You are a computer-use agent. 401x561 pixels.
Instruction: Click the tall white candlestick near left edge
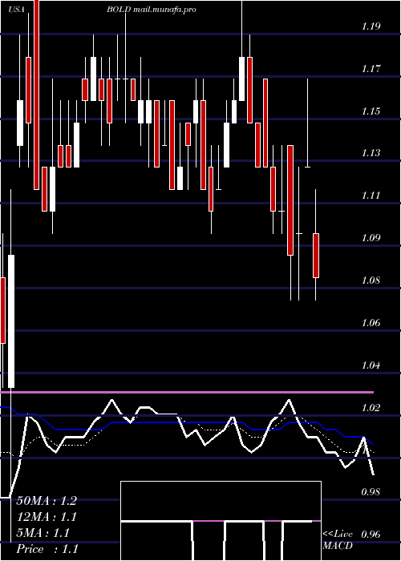click(11, 321)
